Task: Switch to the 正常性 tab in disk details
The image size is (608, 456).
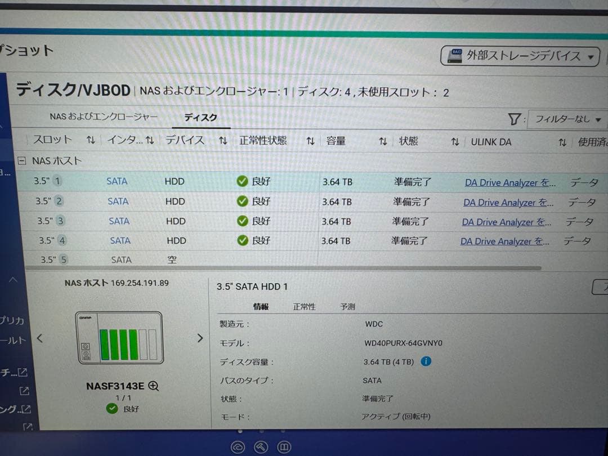Action: (304, 307)
